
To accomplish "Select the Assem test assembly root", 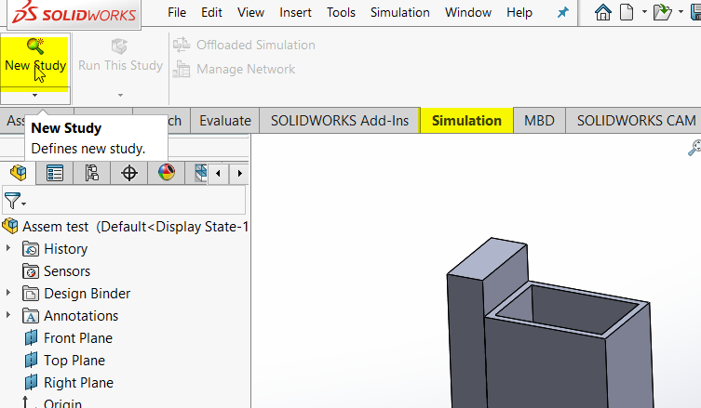I will [x=125, y=227].
